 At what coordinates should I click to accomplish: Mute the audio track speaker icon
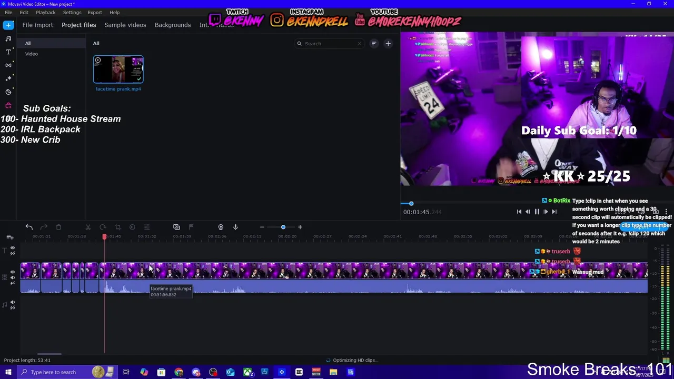pyautogui.click(x=13, y=303)
